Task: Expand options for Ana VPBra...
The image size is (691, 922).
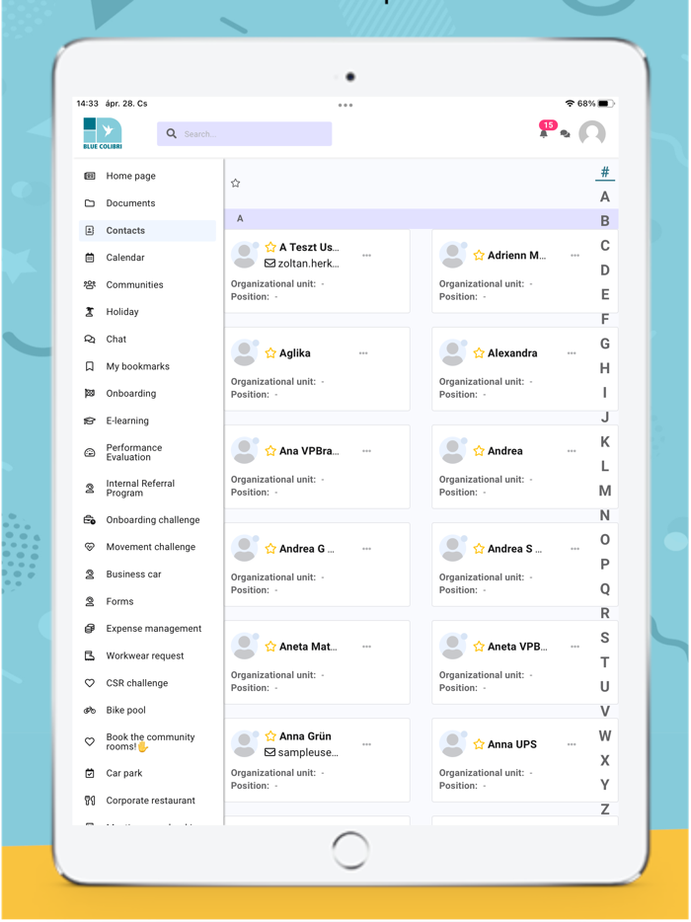Action: (367, 451)
